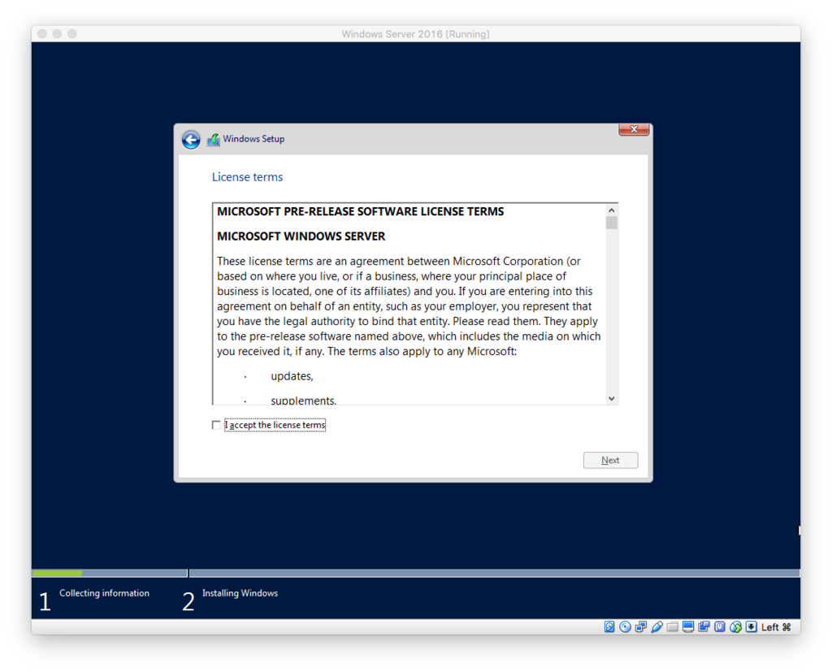The width and height of the screenshot is (832, 672).
Task: Click the MICROSOFT WINDOWS SERVER heading text
Action: tap(301, 236)
